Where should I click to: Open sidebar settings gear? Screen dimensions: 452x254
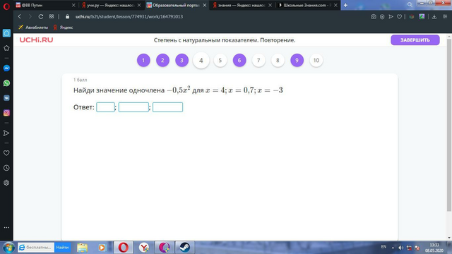[x=6, y=183]
